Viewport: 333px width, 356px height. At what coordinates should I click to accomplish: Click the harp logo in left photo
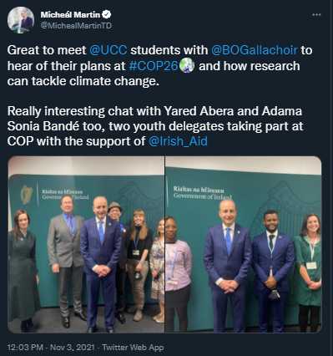(x=27, y=195)
